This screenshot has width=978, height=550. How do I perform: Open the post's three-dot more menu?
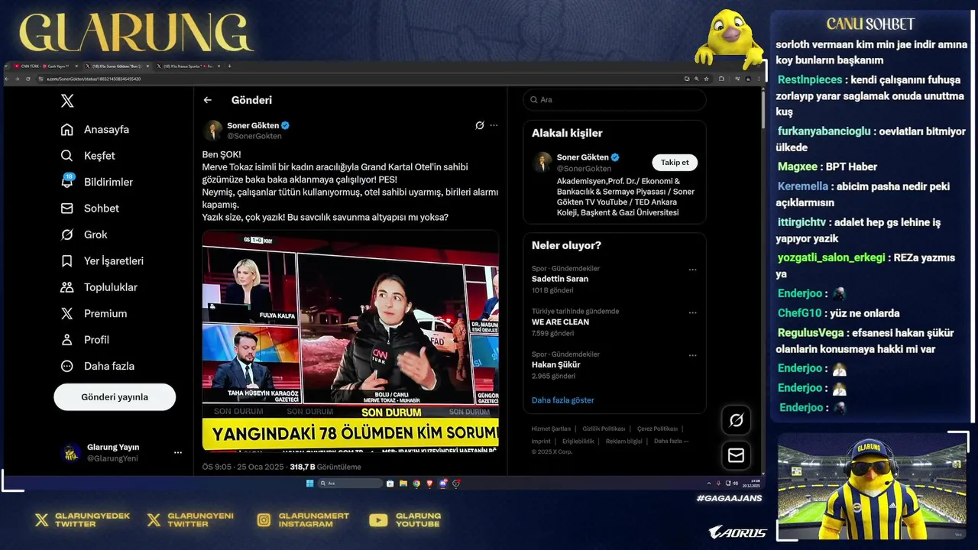pos(494,125)
